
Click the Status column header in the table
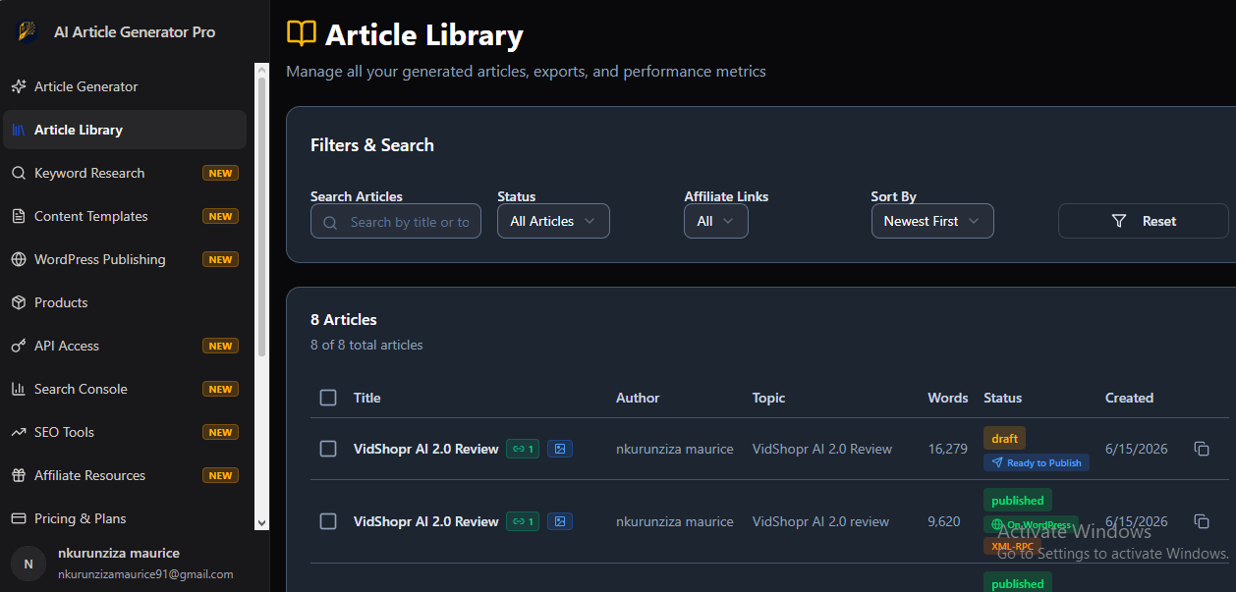(1003, 398)
